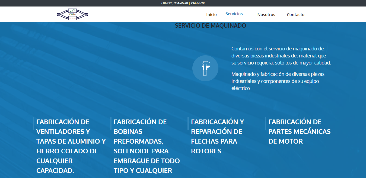Click the Fabricación de Partes Mecánicas de Motor heading

[299, 132]
